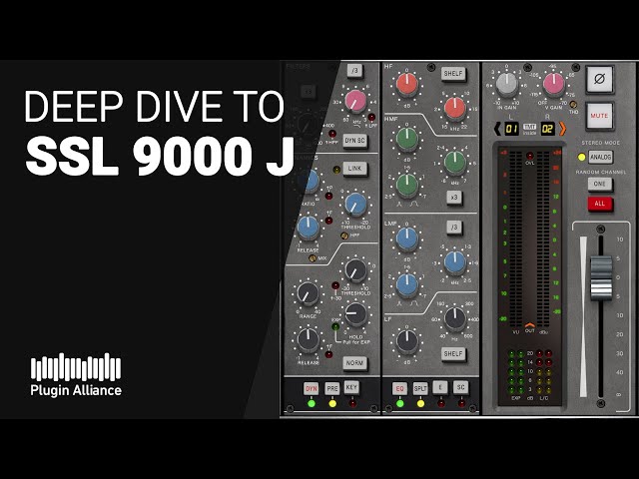Click the MIX small knob
This screenshot has width=639, height=479.
click(313, 258)
